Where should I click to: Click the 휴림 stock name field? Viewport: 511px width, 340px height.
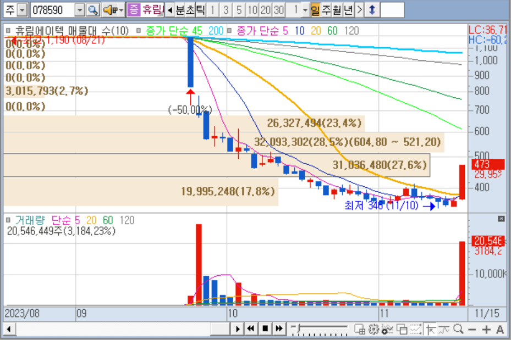152,10
